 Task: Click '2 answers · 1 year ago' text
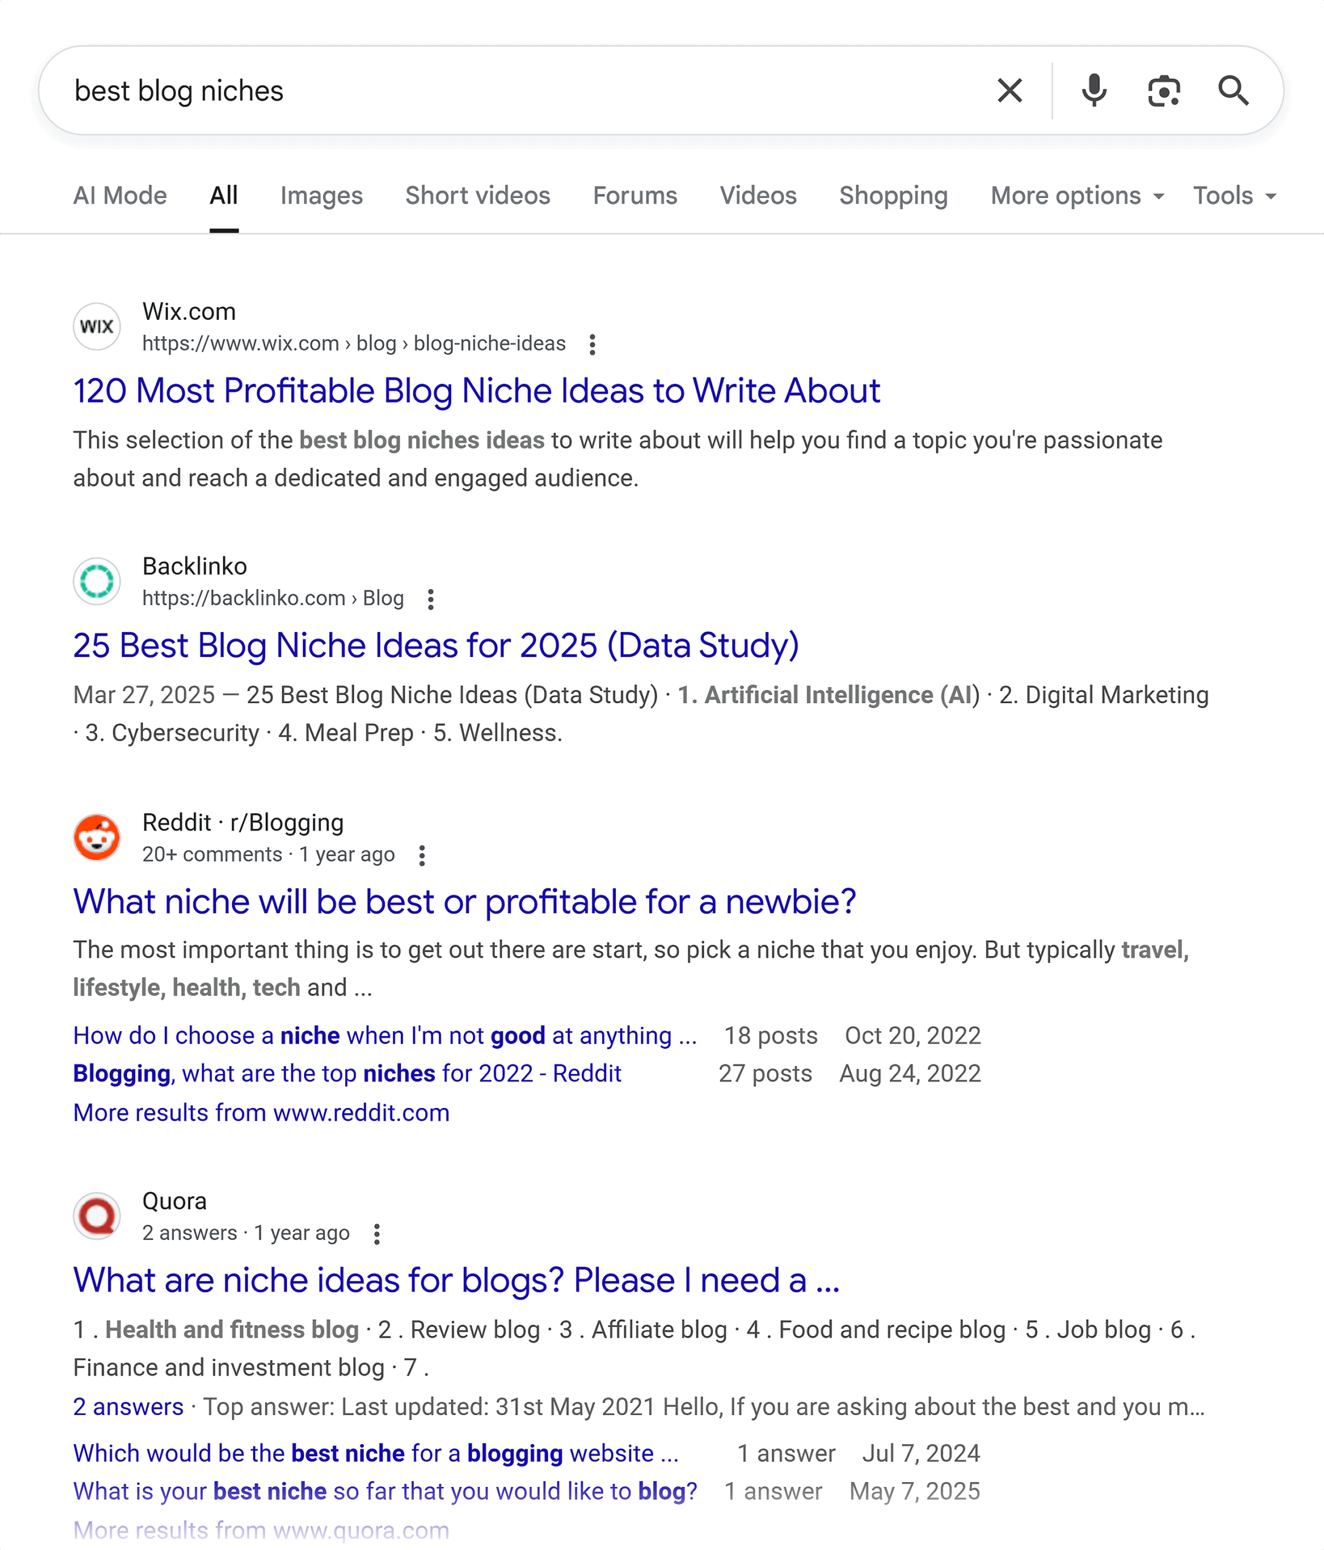point(245,1233)
